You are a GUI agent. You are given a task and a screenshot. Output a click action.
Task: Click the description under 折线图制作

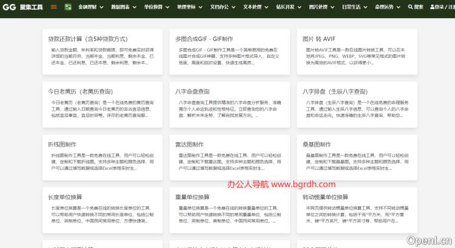click(x=103, y=162)
